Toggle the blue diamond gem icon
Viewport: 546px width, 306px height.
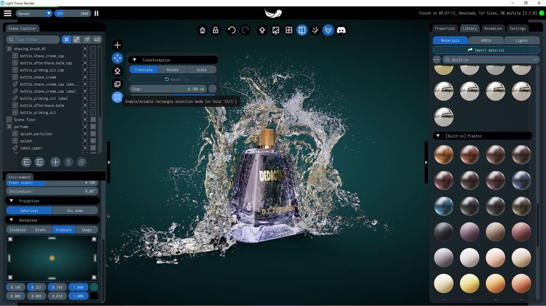tap(328, 30)
